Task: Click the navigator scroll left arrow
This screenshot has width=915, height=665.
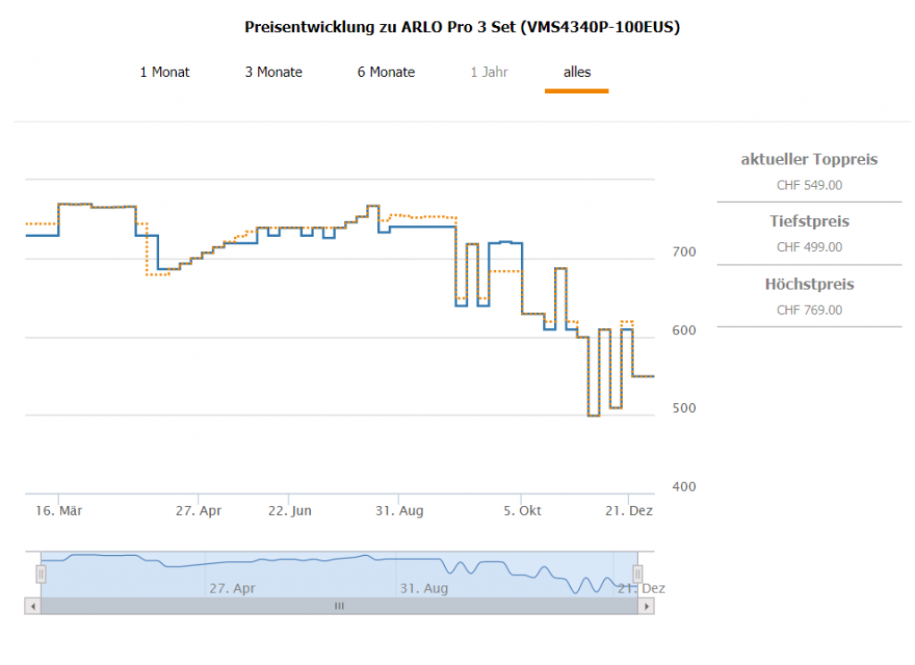Action: (33, 606)
